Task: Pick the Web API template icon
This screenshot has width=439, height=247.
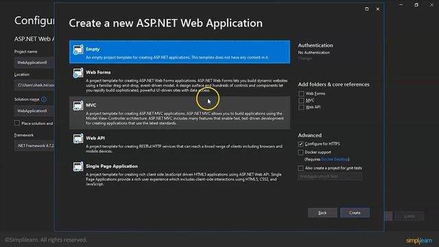Action: (78, 139)
